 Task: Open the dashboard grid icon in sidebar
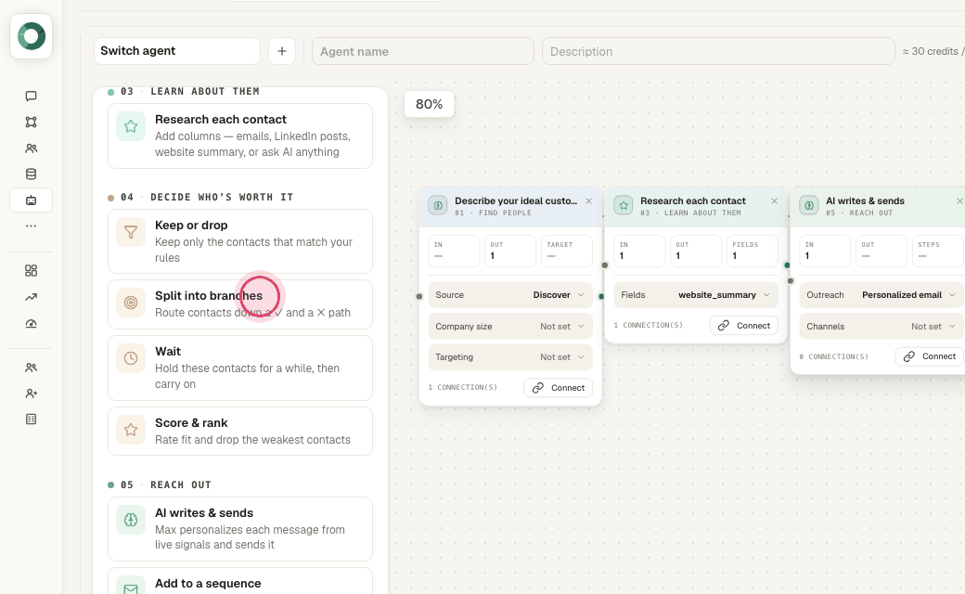[x=31, y=271]
